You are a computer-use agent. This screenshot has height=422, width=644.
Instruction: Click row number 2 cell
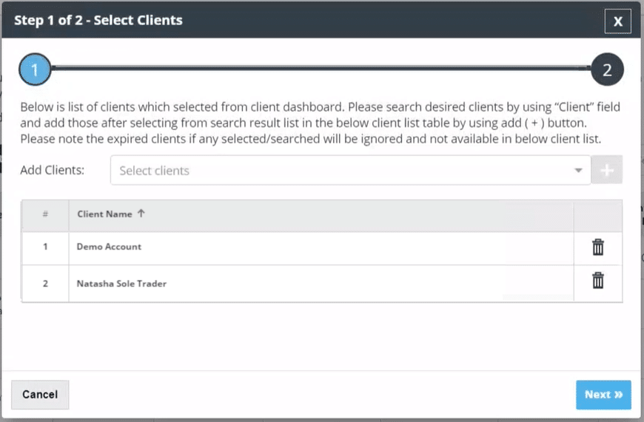45,283
